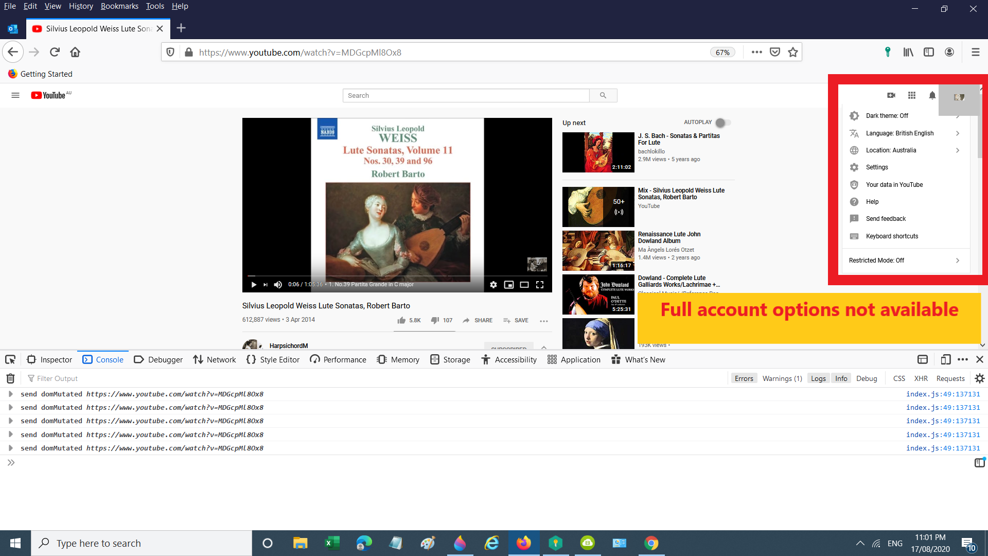Open the Bookmarks menu in the menu bar
The image size is (988, 556).
point(119,6)
